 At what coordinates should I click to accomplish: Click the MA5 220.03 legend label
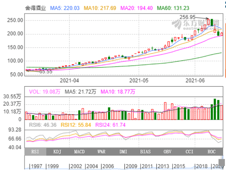65,8
